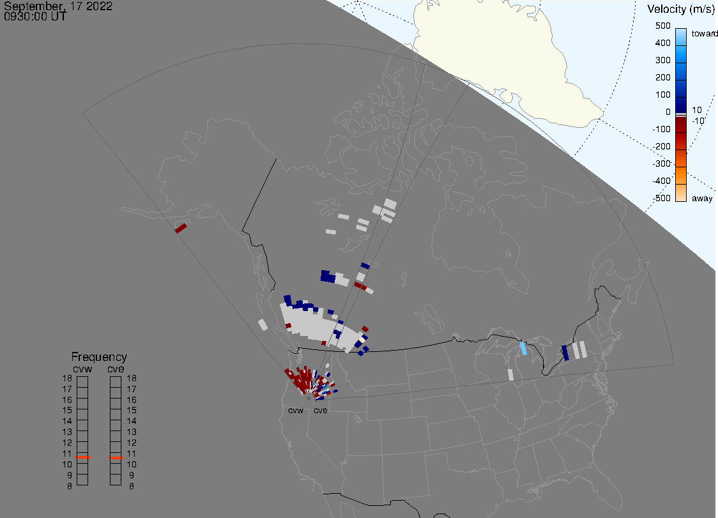Click the dark blue echo near Lake Ontario
Image resolution: width=718 pixels, height=518 pixels.
click(x=565, y=353)
